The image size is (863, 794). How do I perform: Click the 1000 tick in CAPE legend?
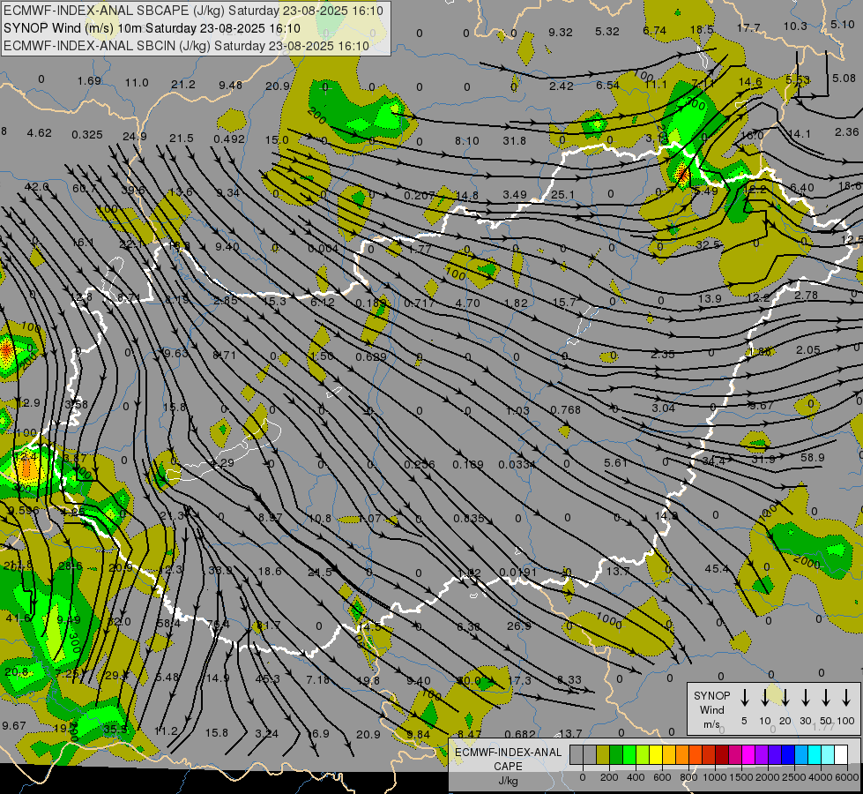coord(715,777)
